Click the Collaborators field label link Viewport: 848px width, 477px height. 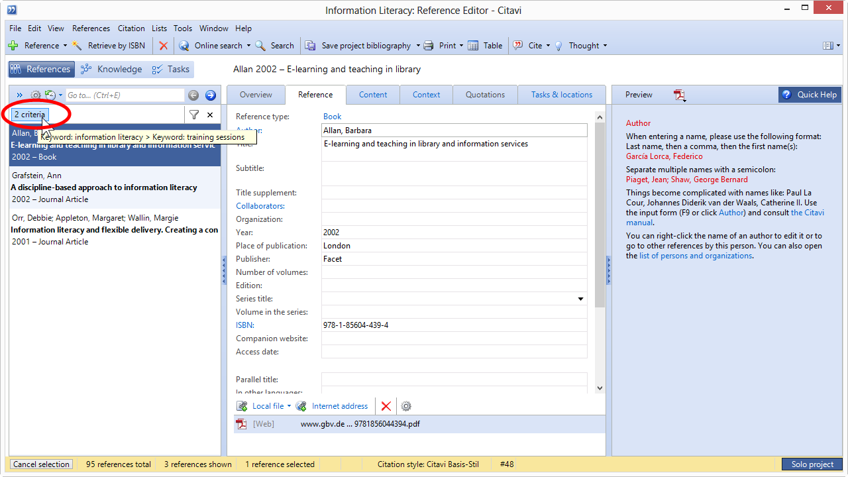tap(260, 206)
